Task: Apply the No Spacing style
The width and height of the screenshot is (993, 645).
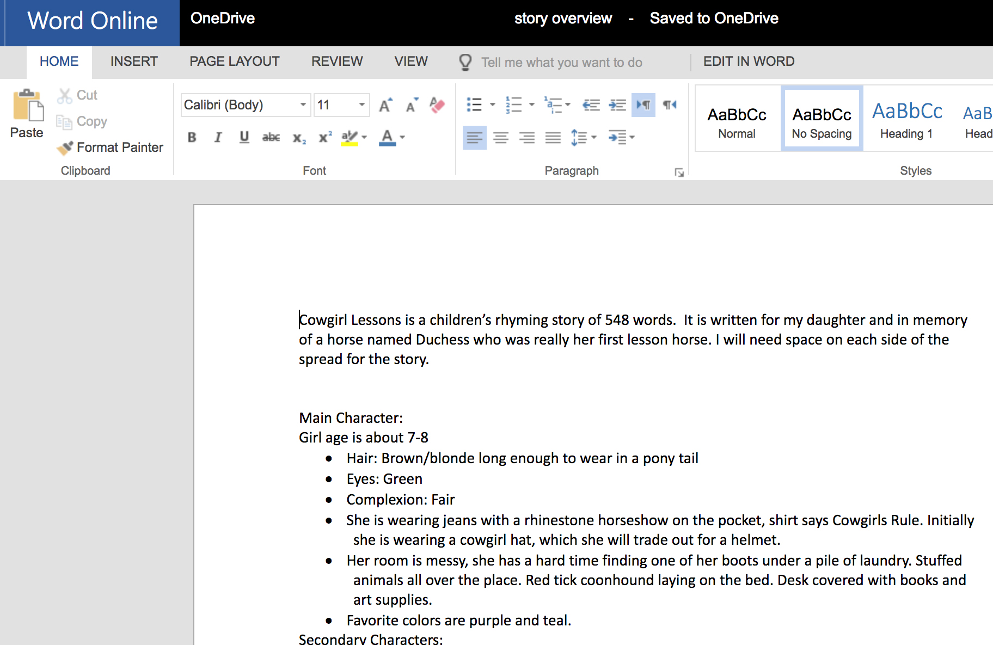Action: pos(822,118)
